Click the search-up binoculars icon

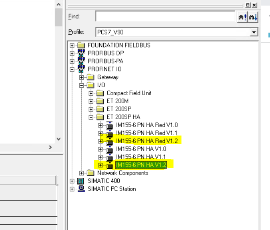click(x=242, y=17)
